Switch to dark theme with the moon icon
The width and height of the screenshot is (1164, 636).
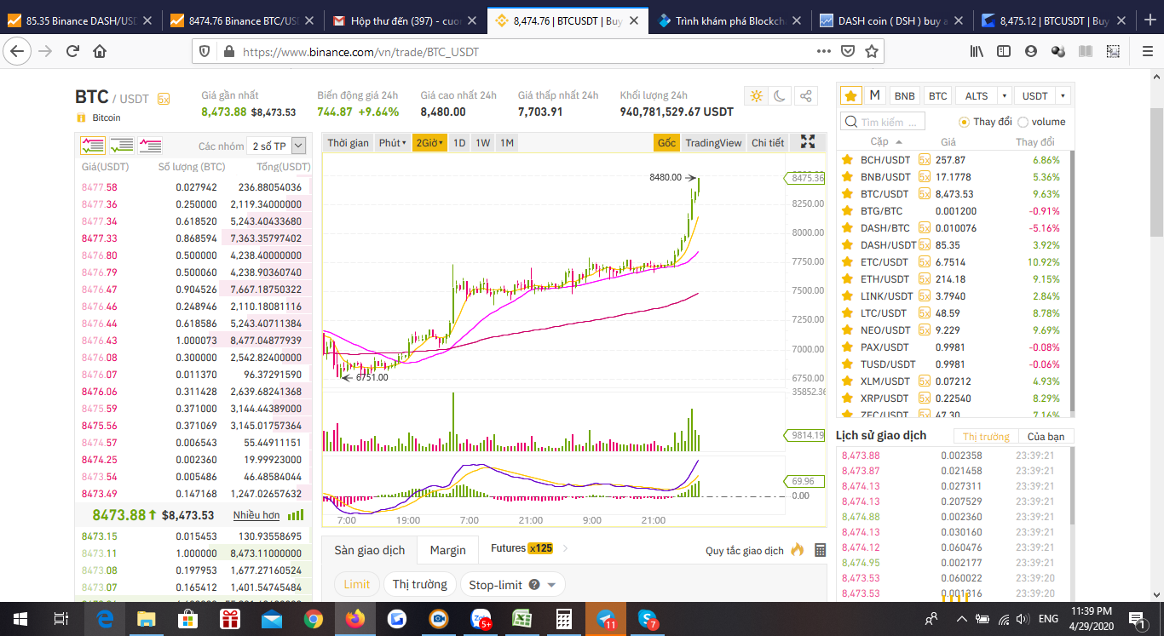point(781,96)
